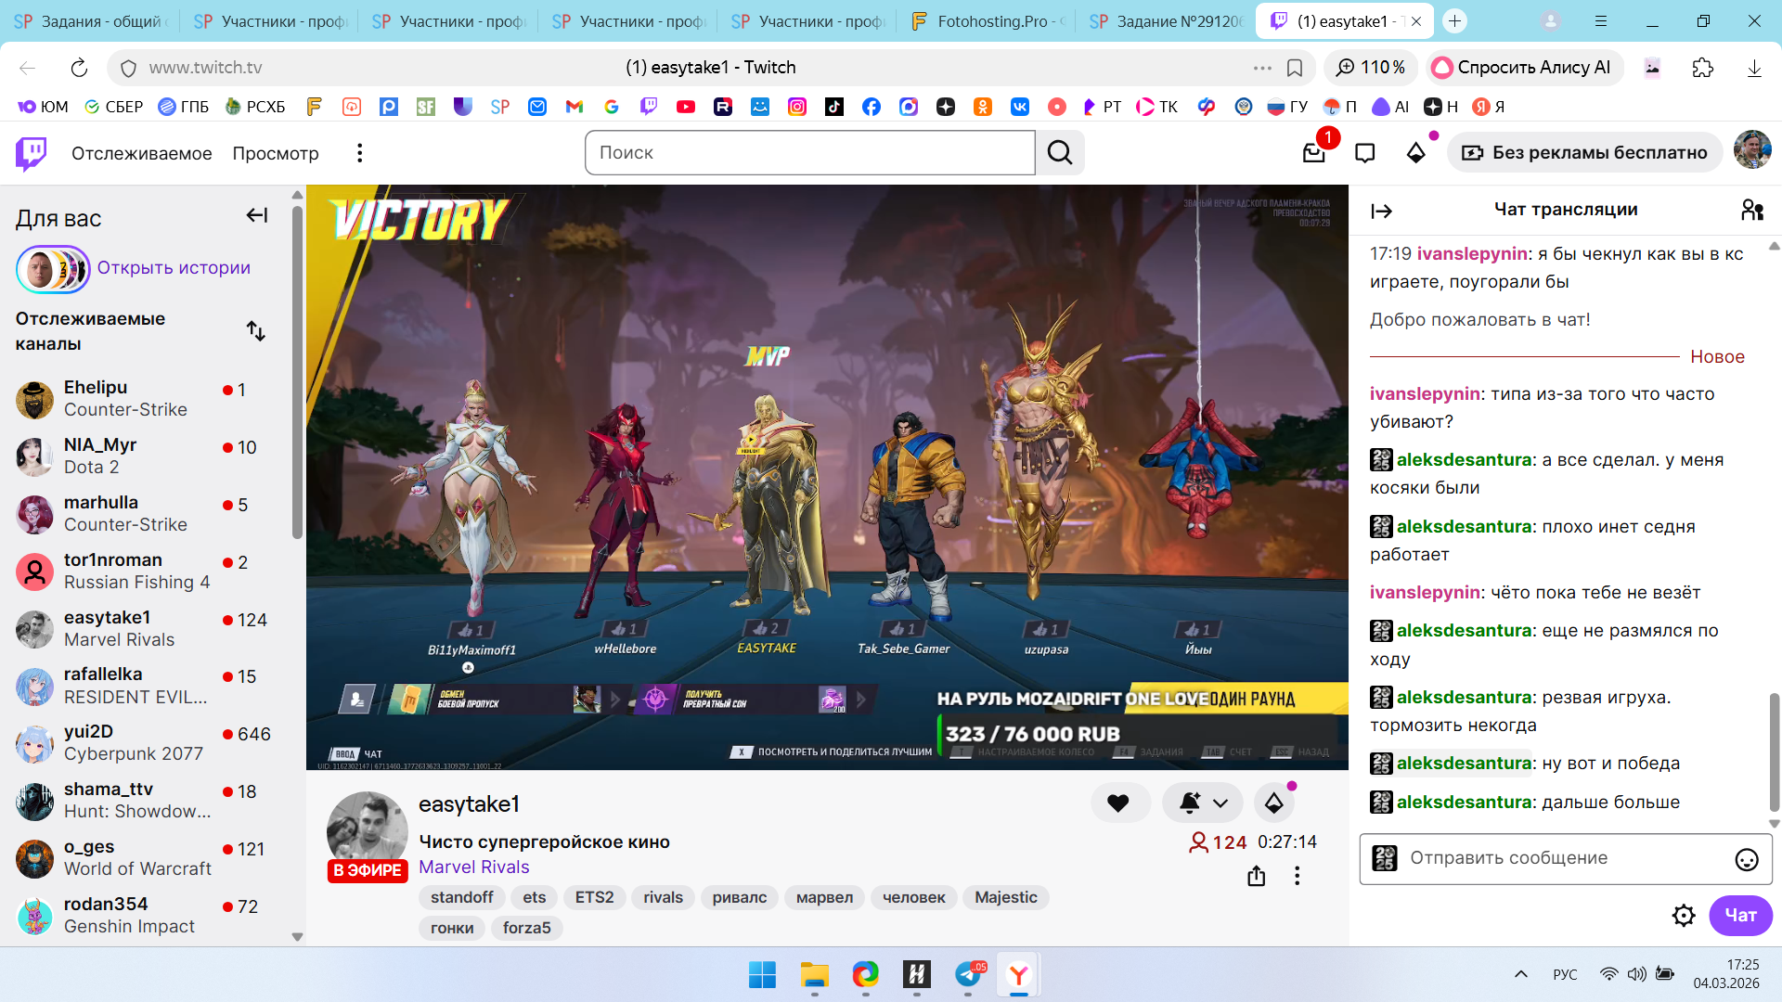Click the share stream icon
Viewport: 1782px width, 1002px height.
(1256, 876)
